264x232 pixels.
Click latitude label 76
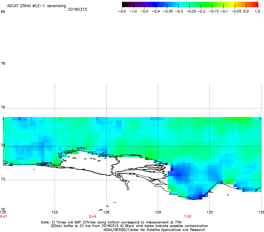tap(3, 107)
